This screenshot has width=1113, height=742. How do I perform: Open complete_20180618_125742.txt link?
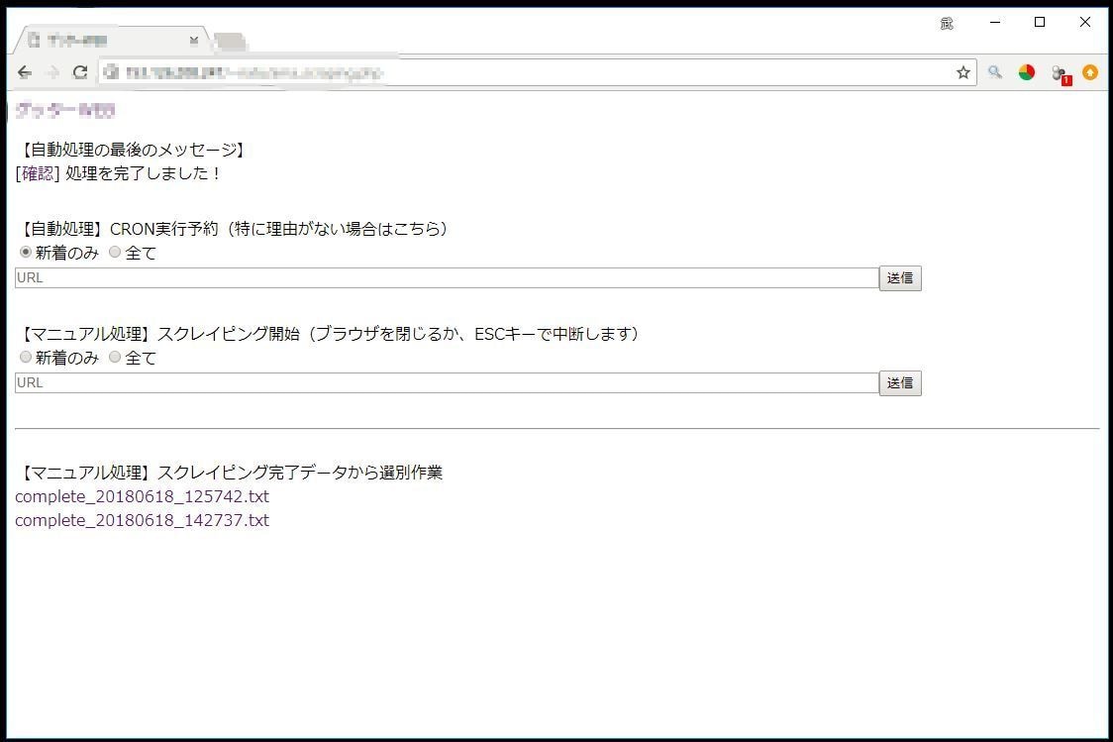click(x=142, y=496)
